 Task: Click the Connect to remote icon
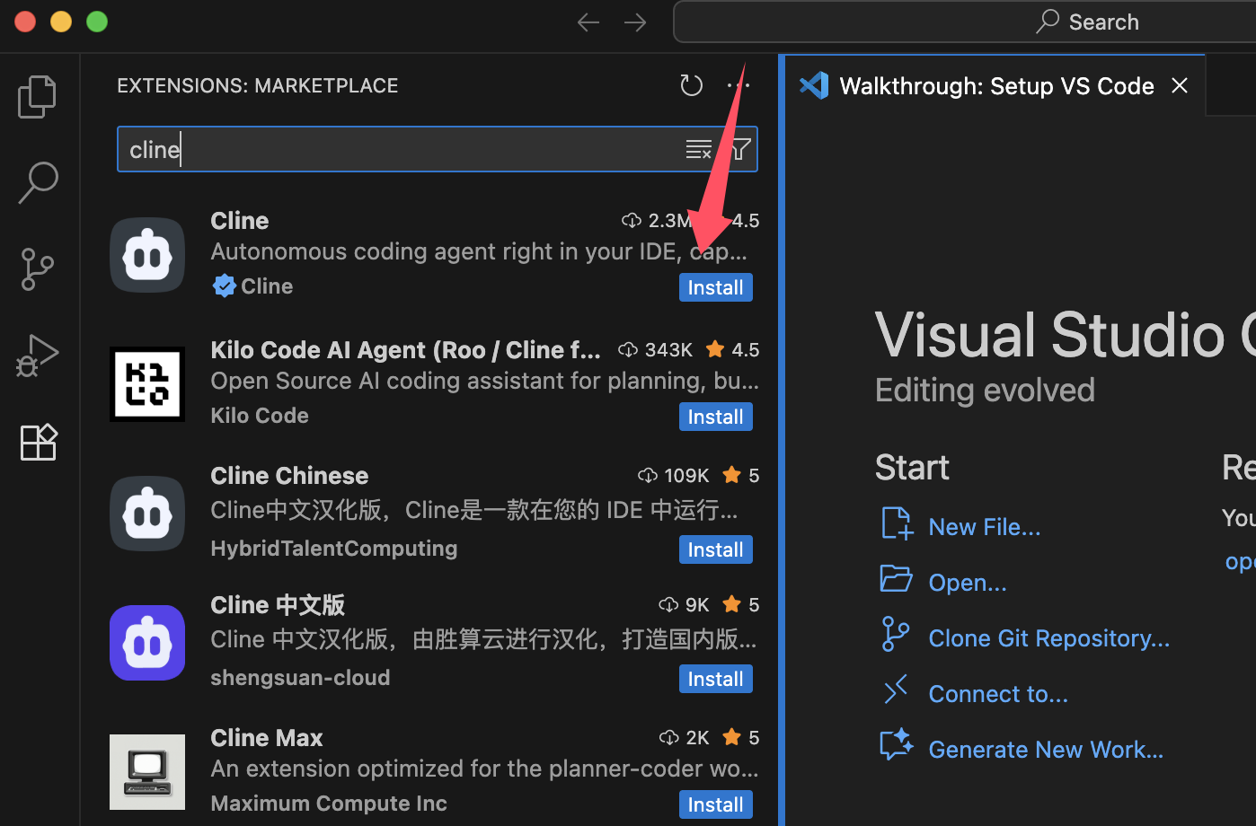tap(896, 690)
